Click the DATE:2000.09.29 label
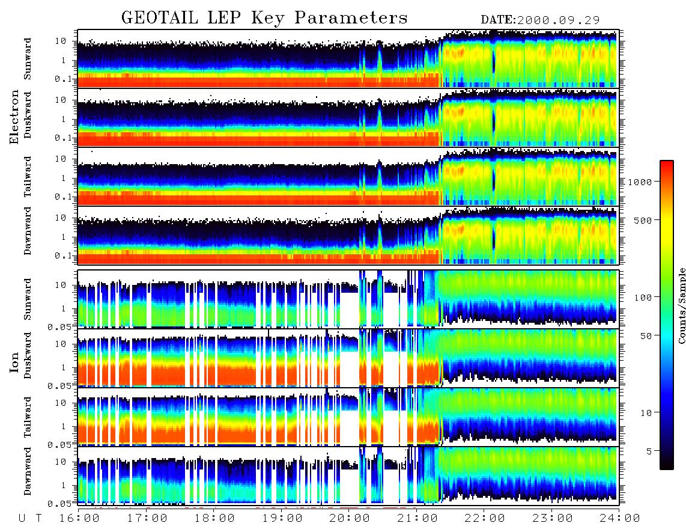 point(540,20)
